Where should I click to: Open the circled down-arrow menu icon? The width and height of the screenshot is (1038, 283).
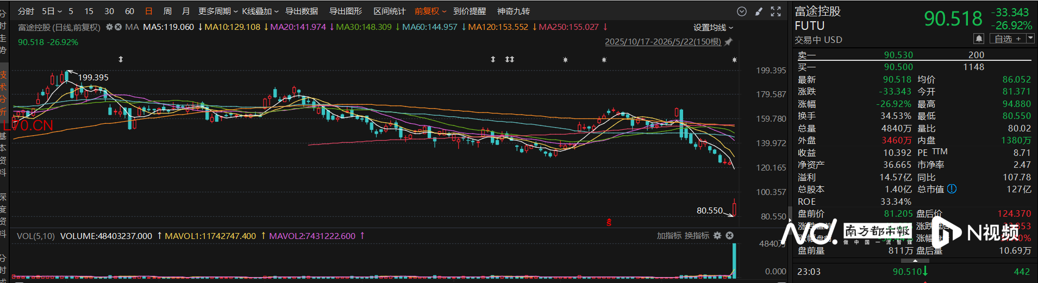pyautogui.click(x=741, y=11)
